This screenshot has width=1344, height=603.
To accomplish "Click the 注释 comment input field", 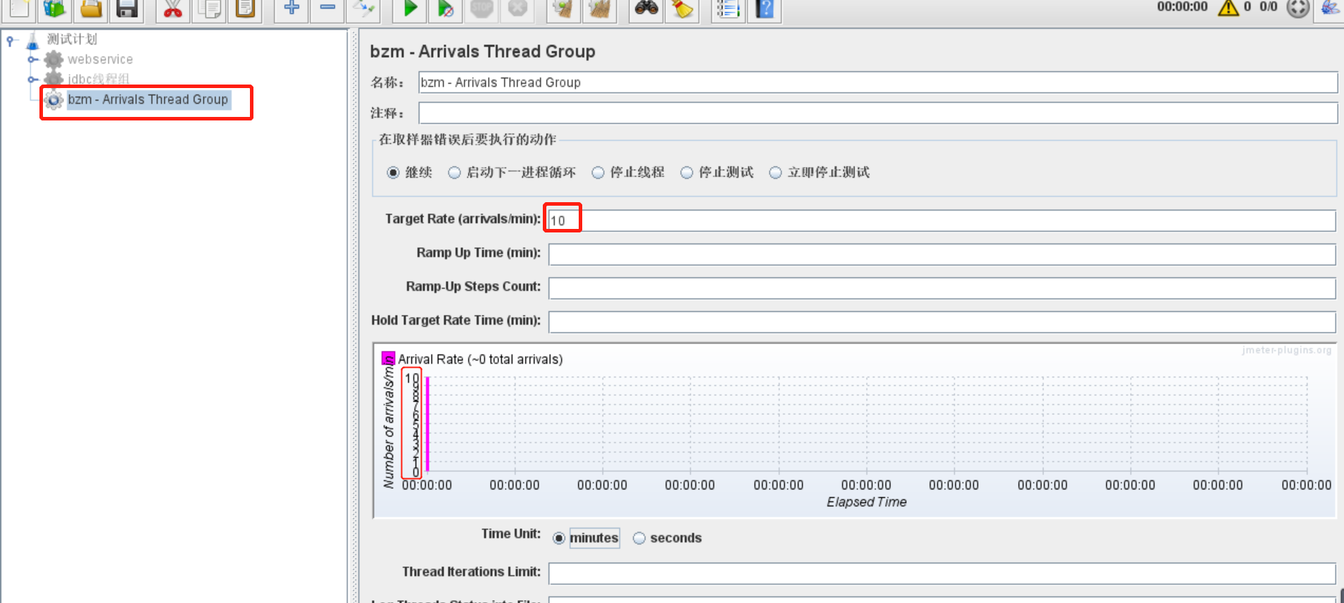I will pos(878,113).
